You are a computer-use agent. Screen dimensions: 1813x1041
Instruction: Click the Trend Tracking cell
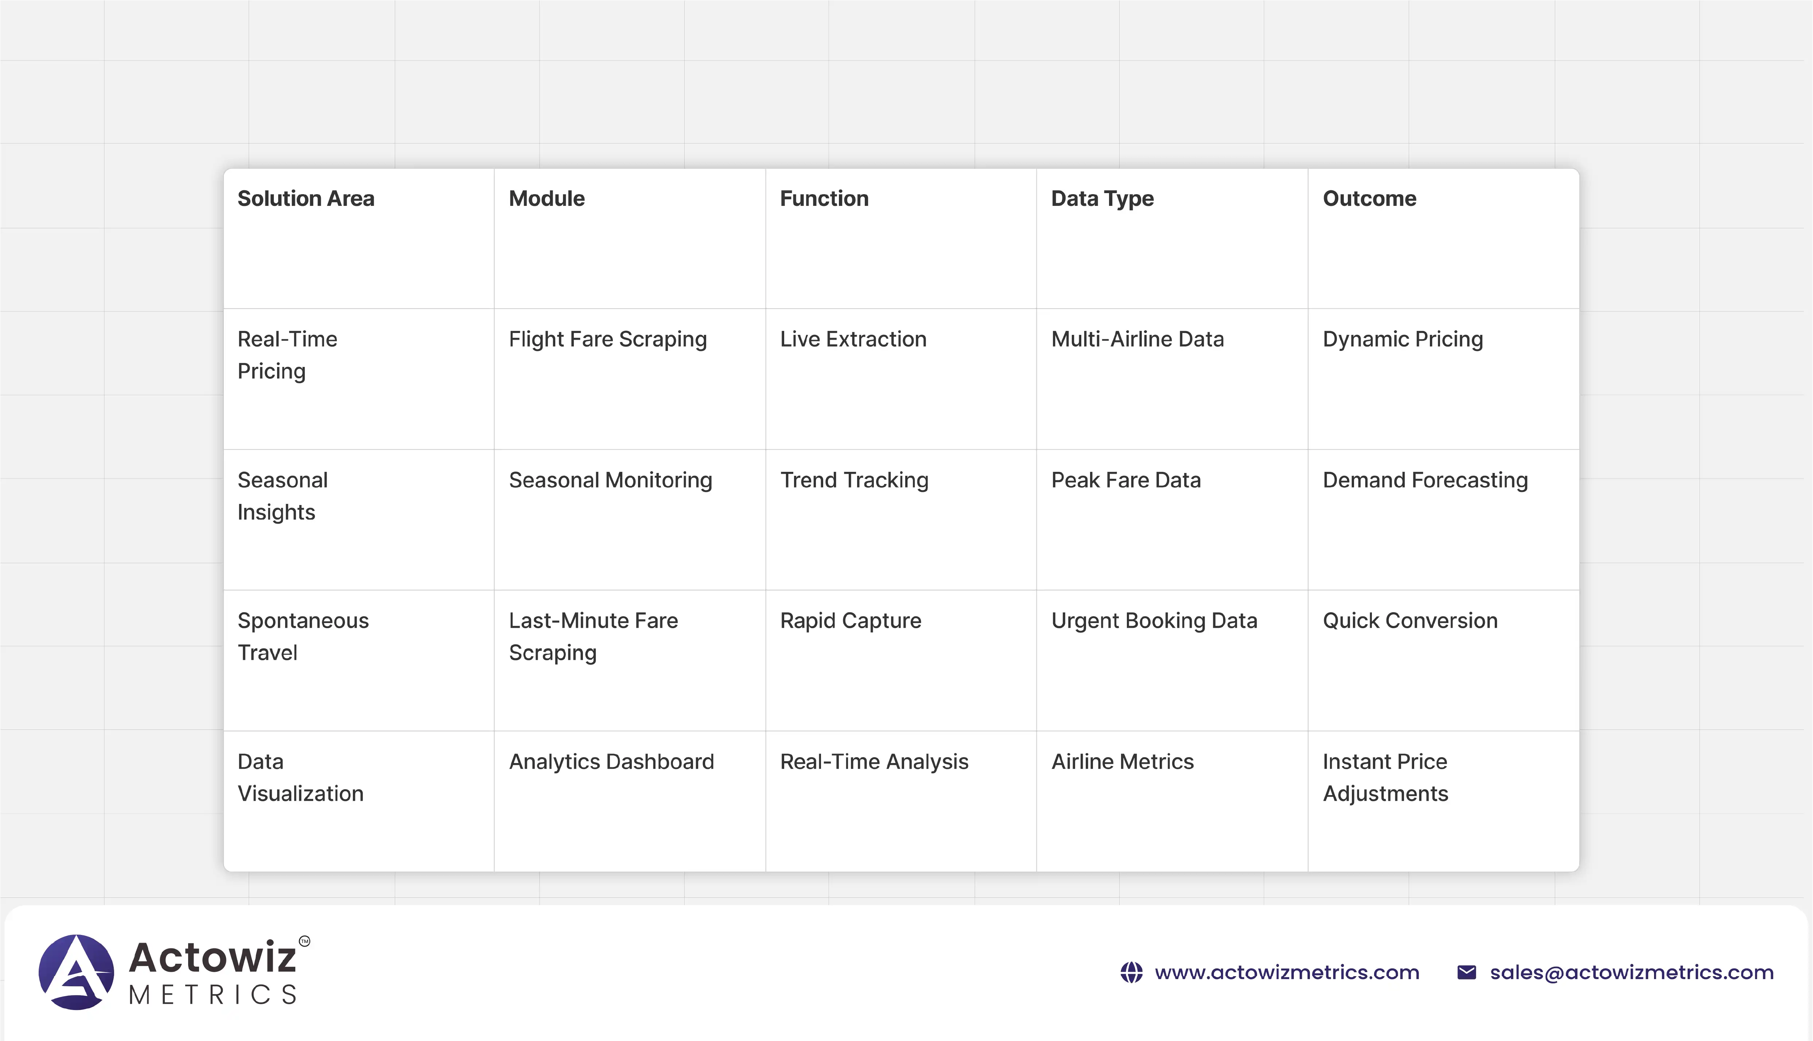(854, 481)
